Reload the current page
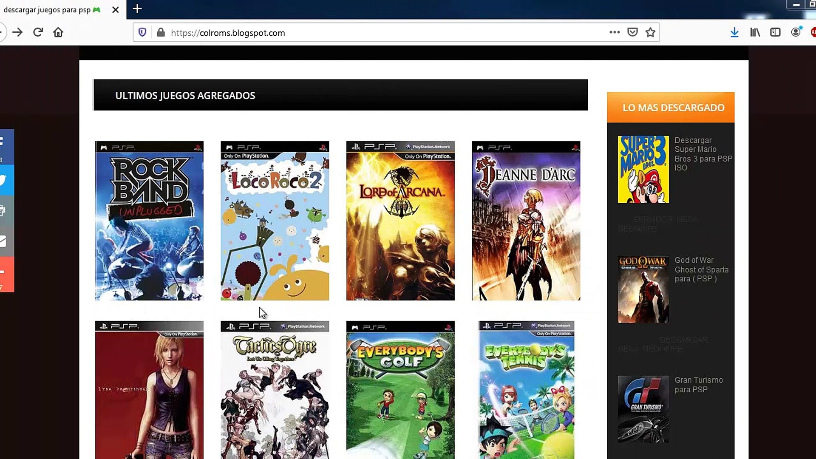This screenshot has width=816, height=459. tap(38, 32)
